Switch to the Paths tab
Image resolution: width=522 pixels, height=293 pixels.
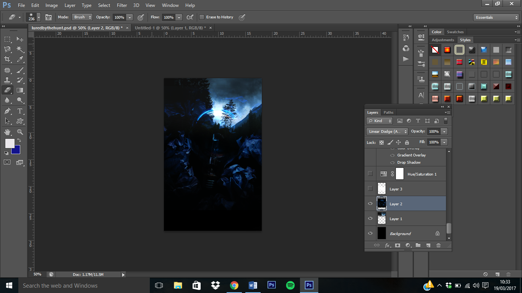(388, 113)
